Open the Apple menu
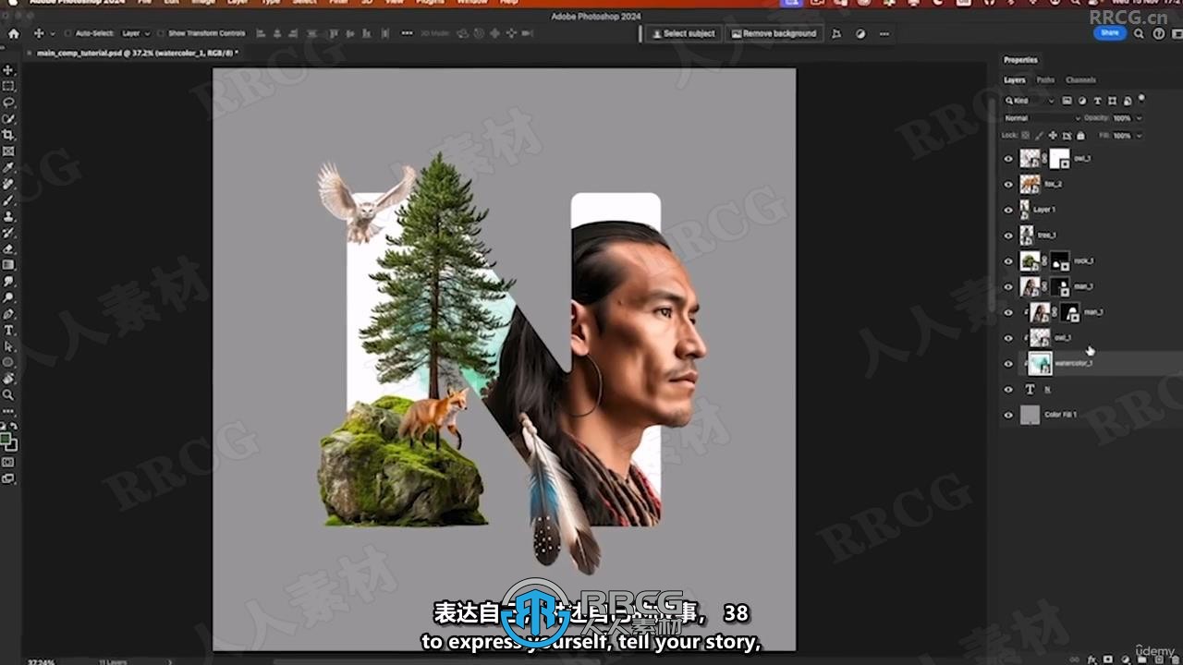The image size is (1183, 665). (13, 3)
